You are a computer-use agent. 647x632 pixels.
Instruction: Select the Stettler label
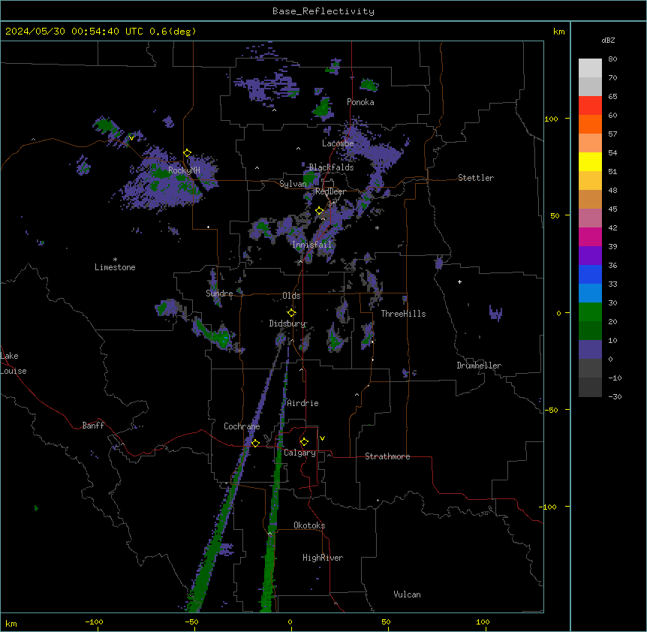pyautogui.click(x=476, y=178)
